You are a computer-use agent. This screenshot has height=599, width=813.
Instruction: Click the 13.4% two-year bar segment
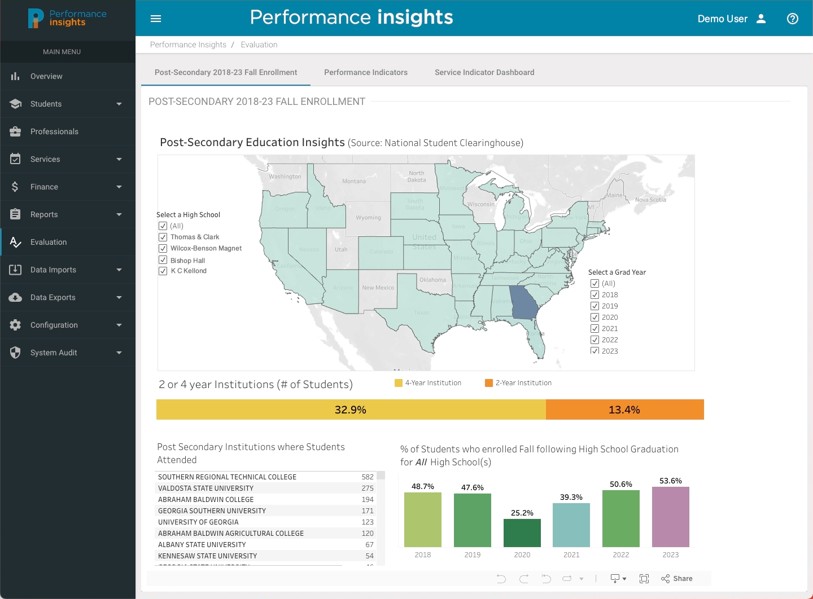[x=625, y=409]
